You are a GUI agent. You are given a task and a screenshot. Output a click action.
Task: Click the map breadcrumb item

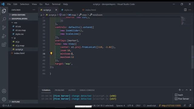click(x=72, y=15)
